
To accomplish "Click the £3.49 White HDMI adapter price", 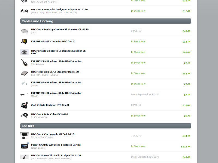I will (187, 84).
